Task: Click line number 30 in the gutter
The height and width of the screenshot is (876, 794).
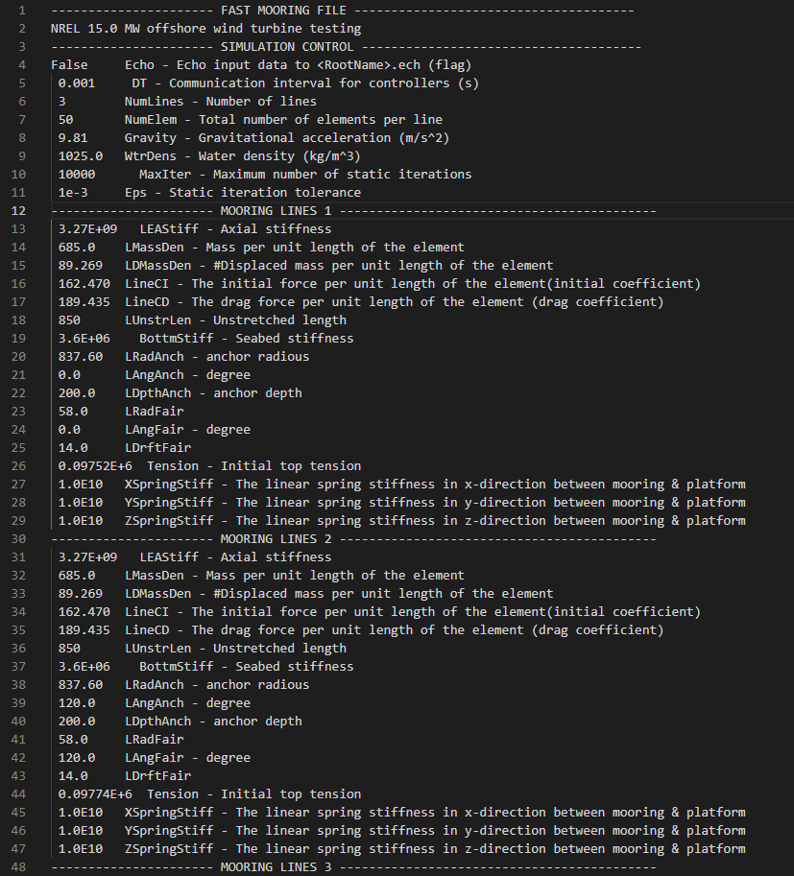Action: (x=19, y=538)
